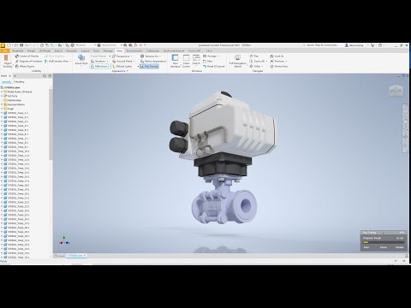Switch to the 3D Model ribbon tab
This screenshot has height=308, width=411.
[45, 50]
